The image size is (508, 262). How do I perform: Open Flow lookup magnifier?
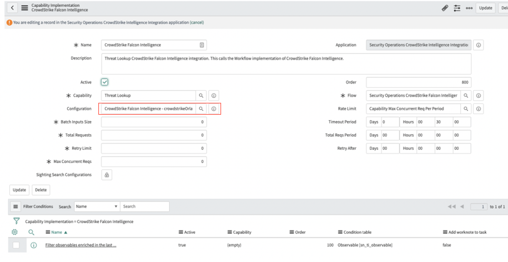[x=465, y=96]
